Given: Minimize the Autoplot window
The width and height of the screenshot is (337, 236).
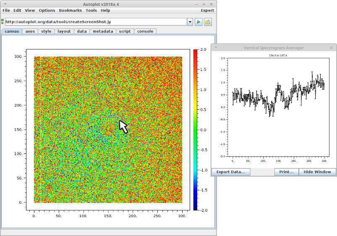Looking at the screenshot, I should point(197,4).
